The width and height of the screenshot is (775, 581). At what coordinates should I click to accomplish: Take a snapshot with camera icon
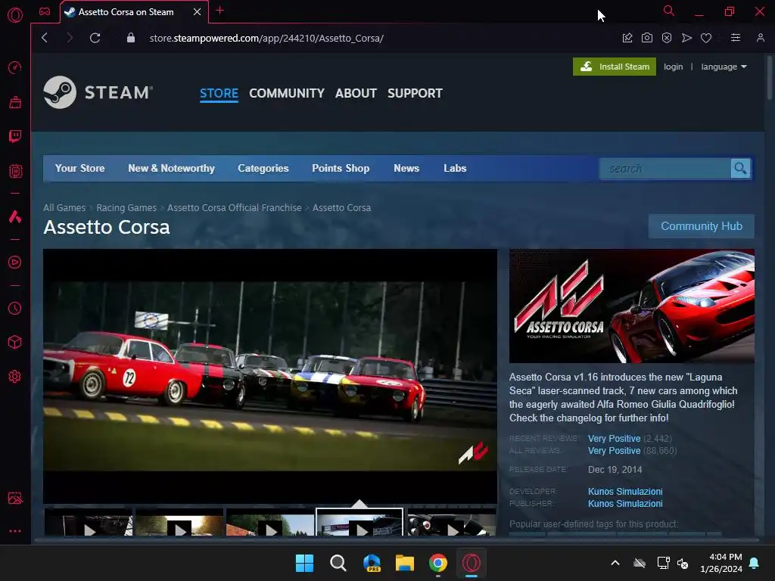[x=646, y=38]
